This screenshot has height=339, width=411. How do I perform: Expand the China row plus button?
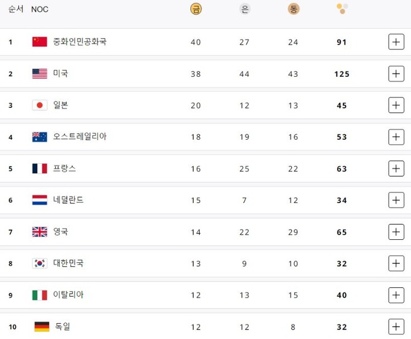tap(396, 42)
